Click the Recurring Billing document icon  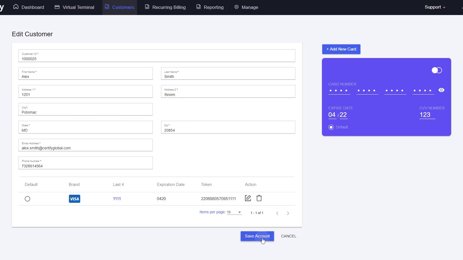147,7
